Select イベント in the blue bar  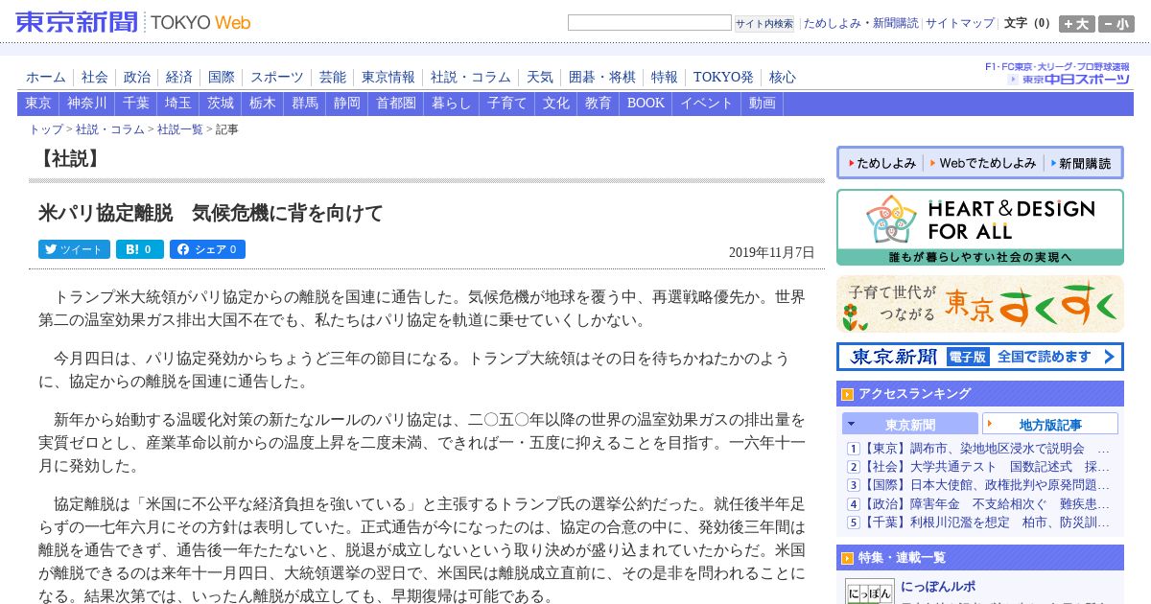pyautogui.click(x=707, y=104)
